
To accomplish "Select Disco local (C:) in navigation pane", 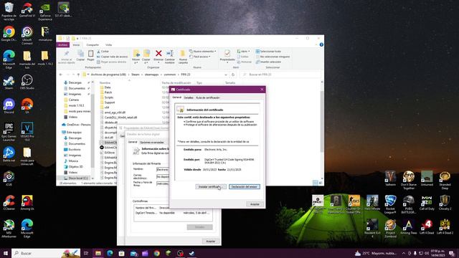I will click(78, 178).
